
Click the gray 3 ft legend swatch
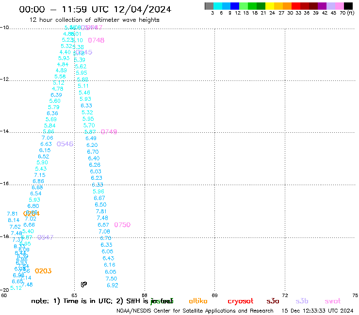coord(209,6)
